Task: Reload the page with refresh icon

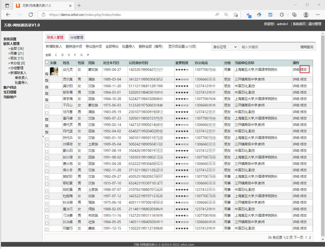Action: tap(31, 15)
